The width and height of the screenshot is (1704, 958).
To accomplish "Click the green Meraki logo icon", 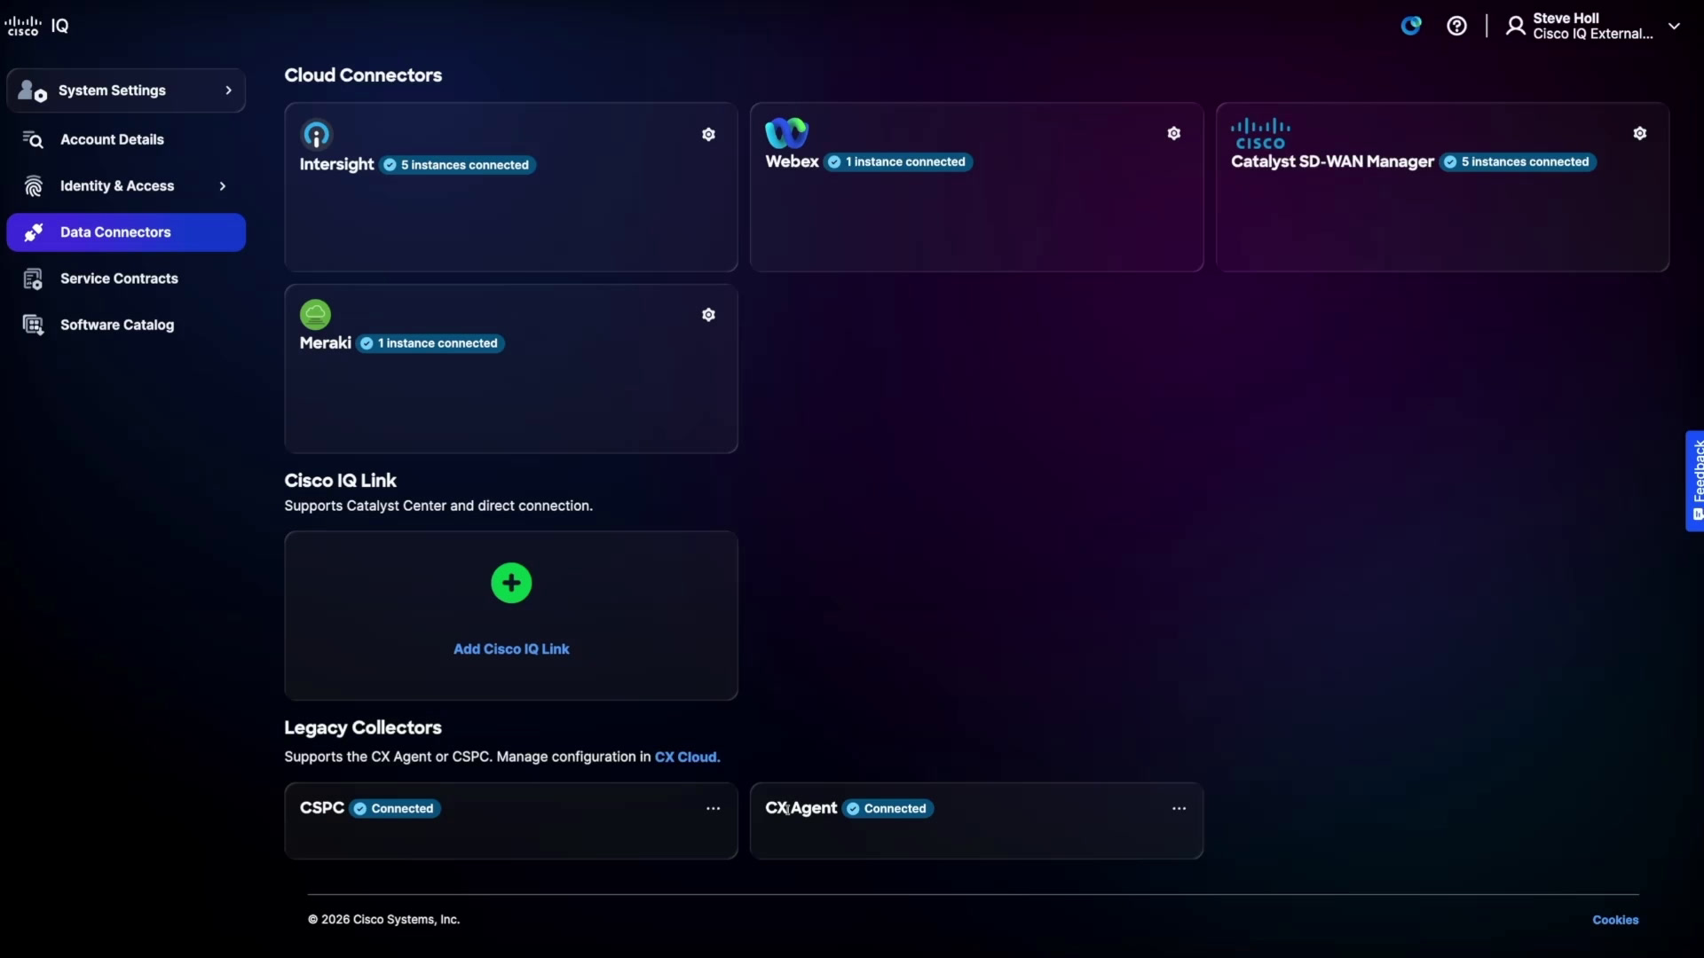I will pos(315,314).
